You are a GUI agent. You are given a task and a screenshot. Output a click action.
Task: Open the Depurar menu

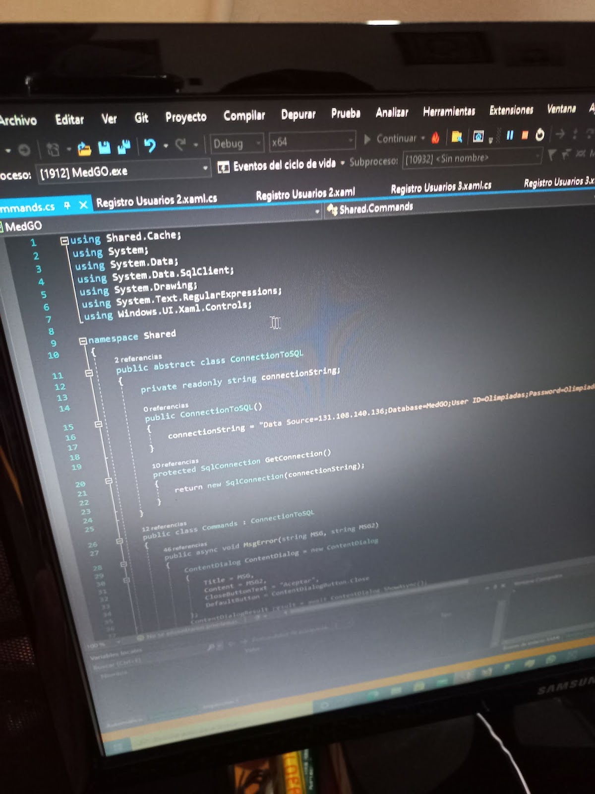click(x=298, y=114)
